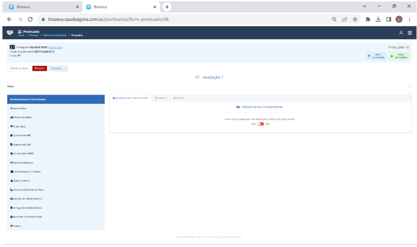
Task: Click the Biozeus heart logo in header
Action: (x=10, y=33)
